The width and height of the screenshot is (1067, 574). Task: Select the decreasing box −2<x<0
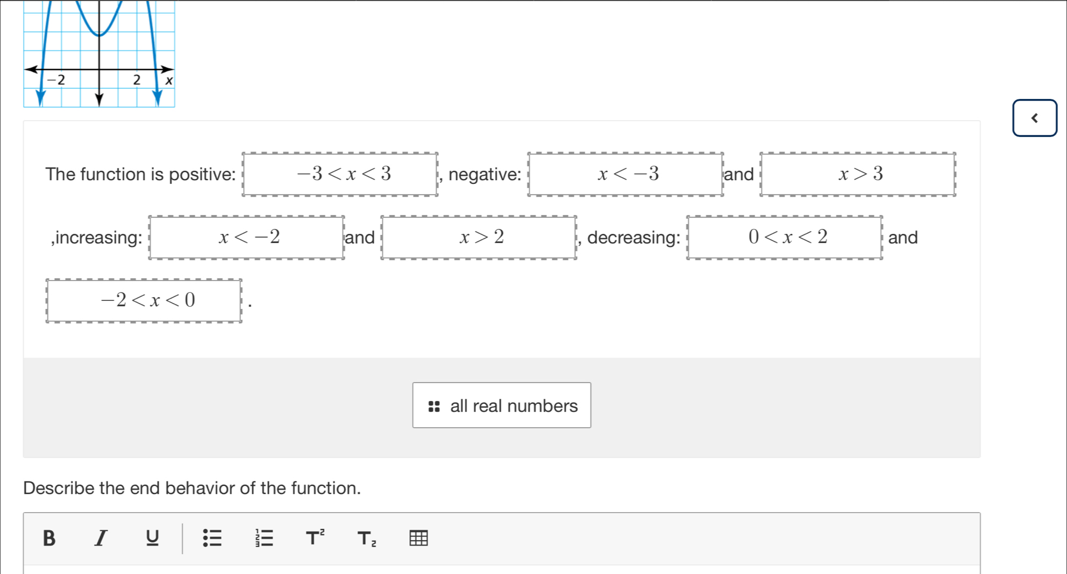coord(144,300)
